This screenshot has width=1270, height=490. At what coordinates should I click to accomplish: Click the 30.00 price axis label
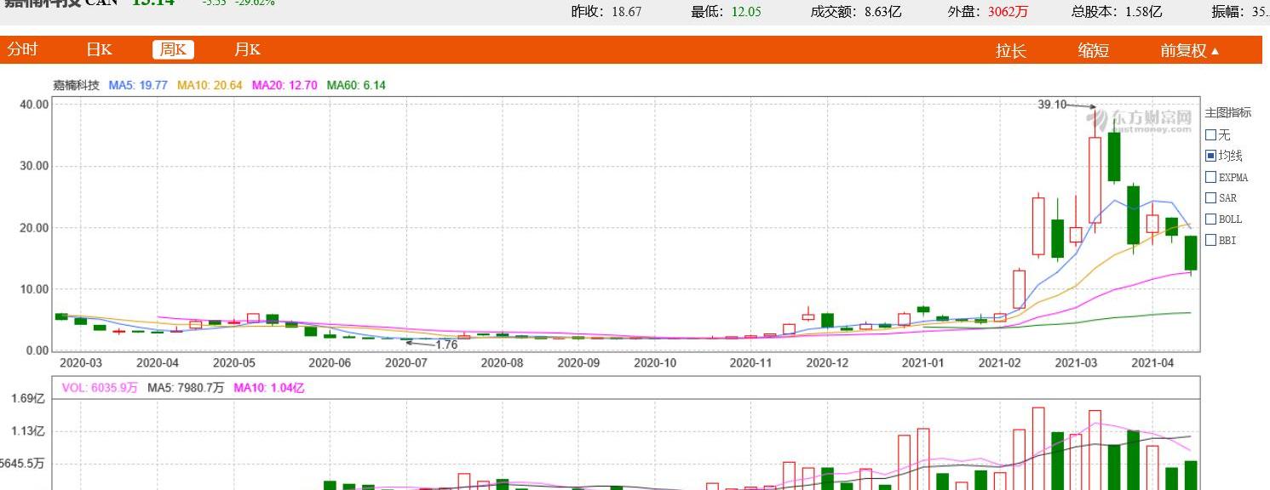click(x=34, y=166)
